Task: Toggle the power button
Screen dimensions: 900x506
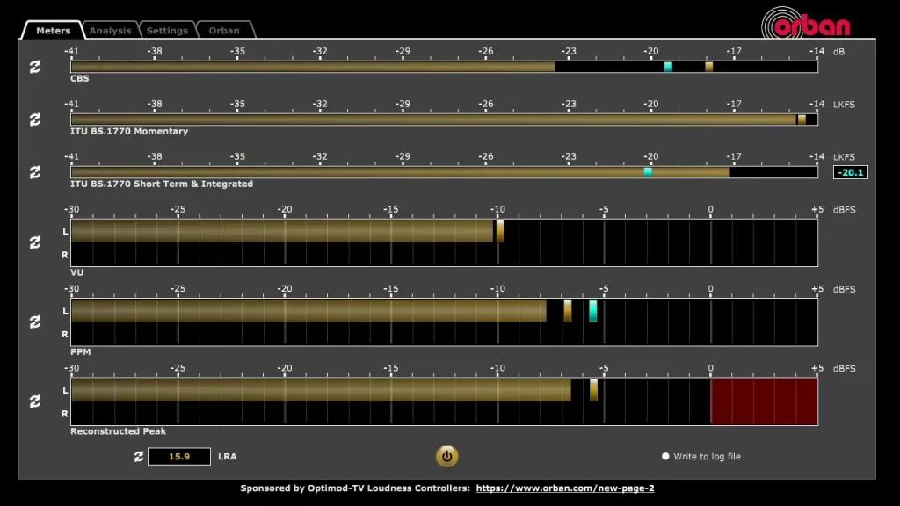Action: click(447, 457)
